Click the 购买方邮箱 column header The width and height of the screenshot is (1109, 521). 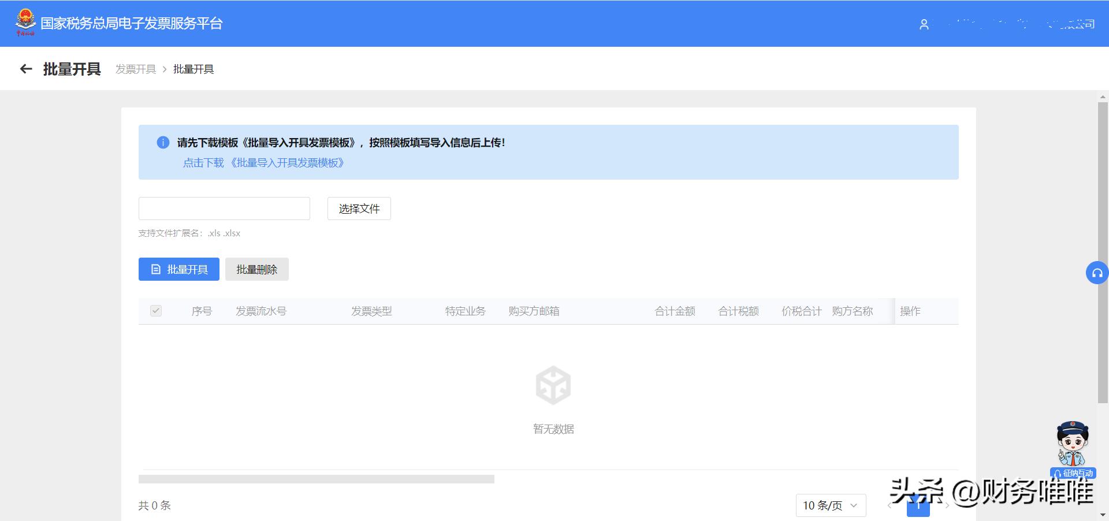(534, 311)
